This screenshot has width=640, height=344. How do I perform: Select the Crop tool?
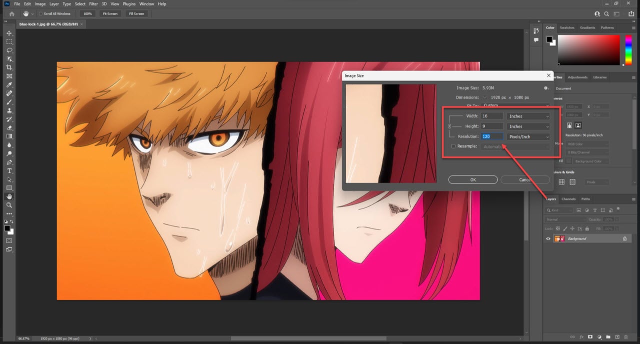point(9,67)
